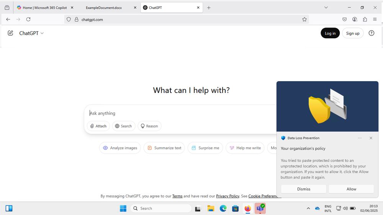
Task: Click the Attach button
Action: (98, 126)
